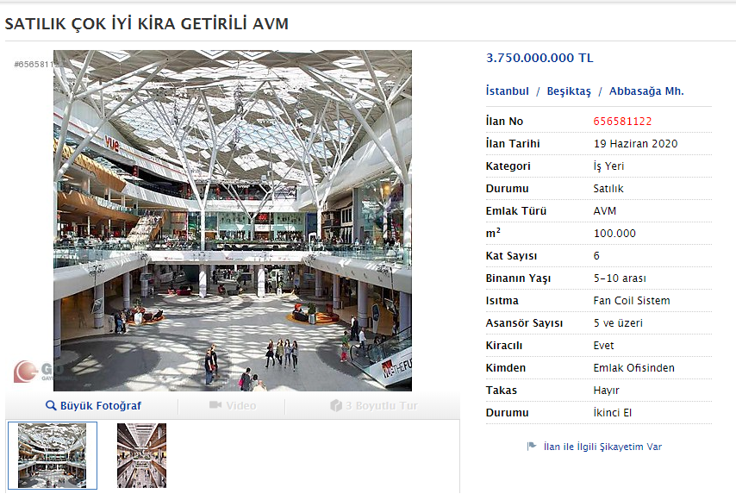The width and height of the screenshot is (736, 494).
Task: Click the red listing number 656581122
Action: coord(622,122)
